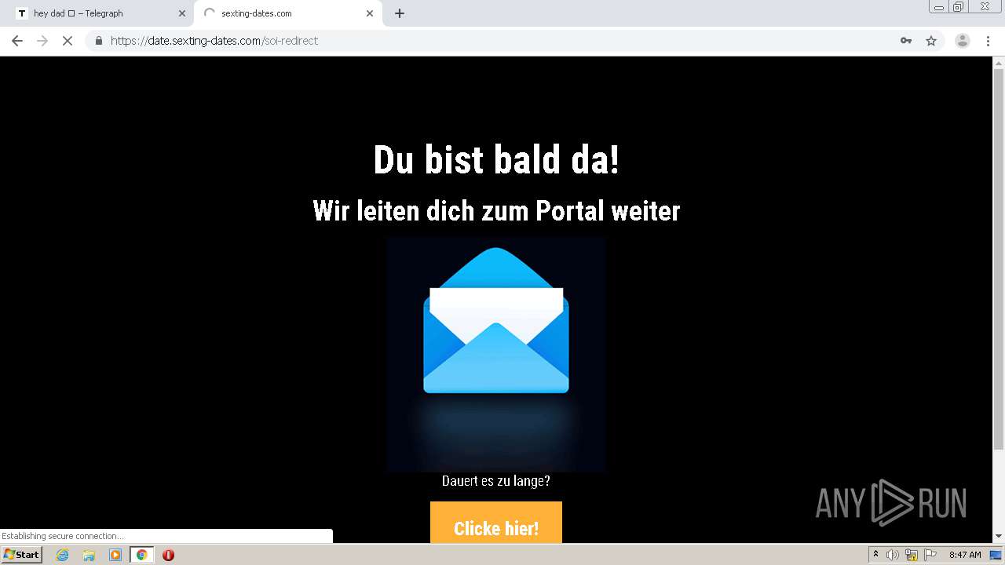Screen dimensions: 1005x565
Task: Click 'Wir leiten dich zum Portal weiter'
Action: (496, 210)
